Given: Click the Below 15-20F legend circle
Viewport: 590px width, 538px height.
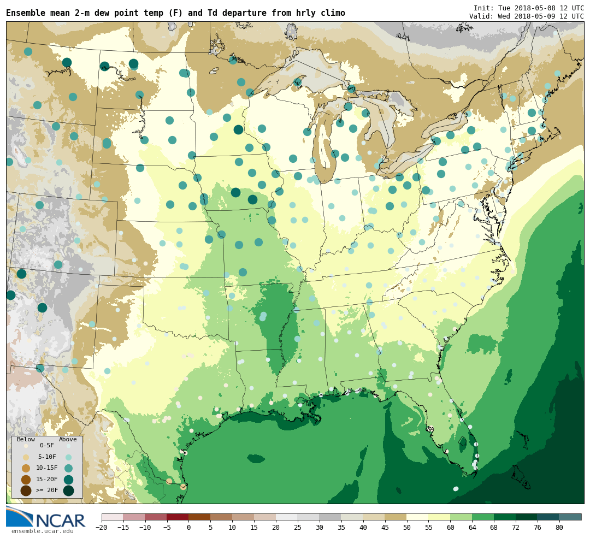Looking at the screenshot, I should [x=26, y=480].
